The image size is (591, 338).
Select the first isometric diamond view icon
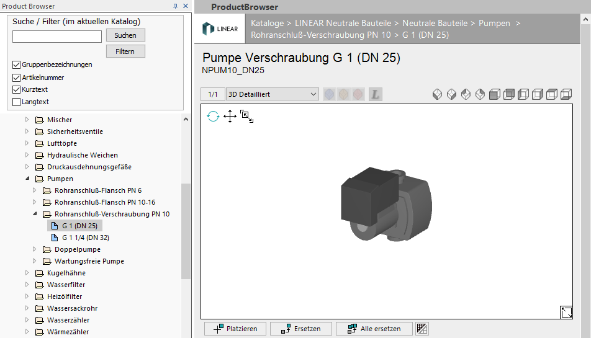tap(437, 94)
